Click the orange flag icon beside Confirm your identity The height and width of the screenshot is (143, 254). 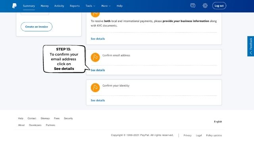[95, 87]
